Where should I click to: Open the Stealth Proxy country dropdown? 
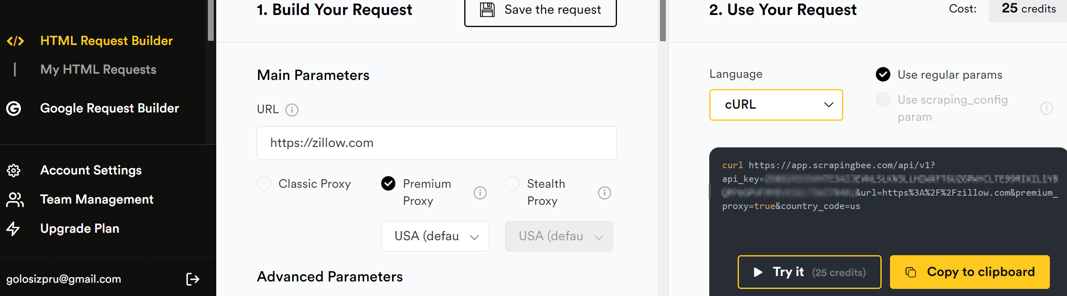[x=559, y=236]
